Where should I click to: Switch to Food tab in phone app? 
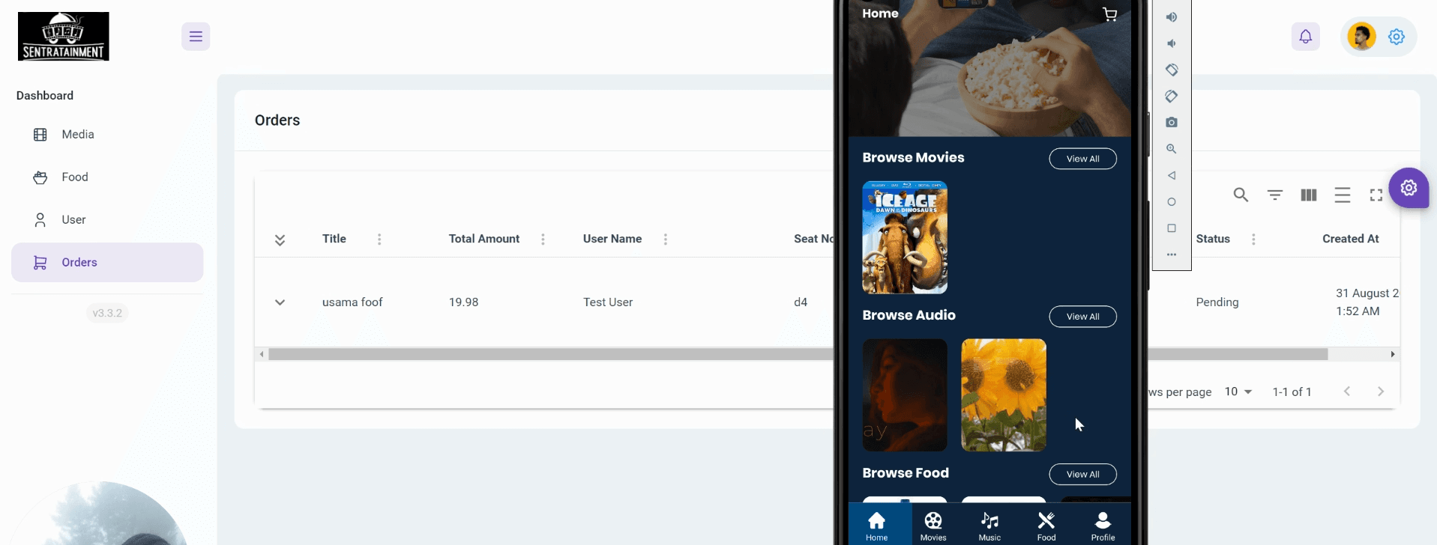1046,526
